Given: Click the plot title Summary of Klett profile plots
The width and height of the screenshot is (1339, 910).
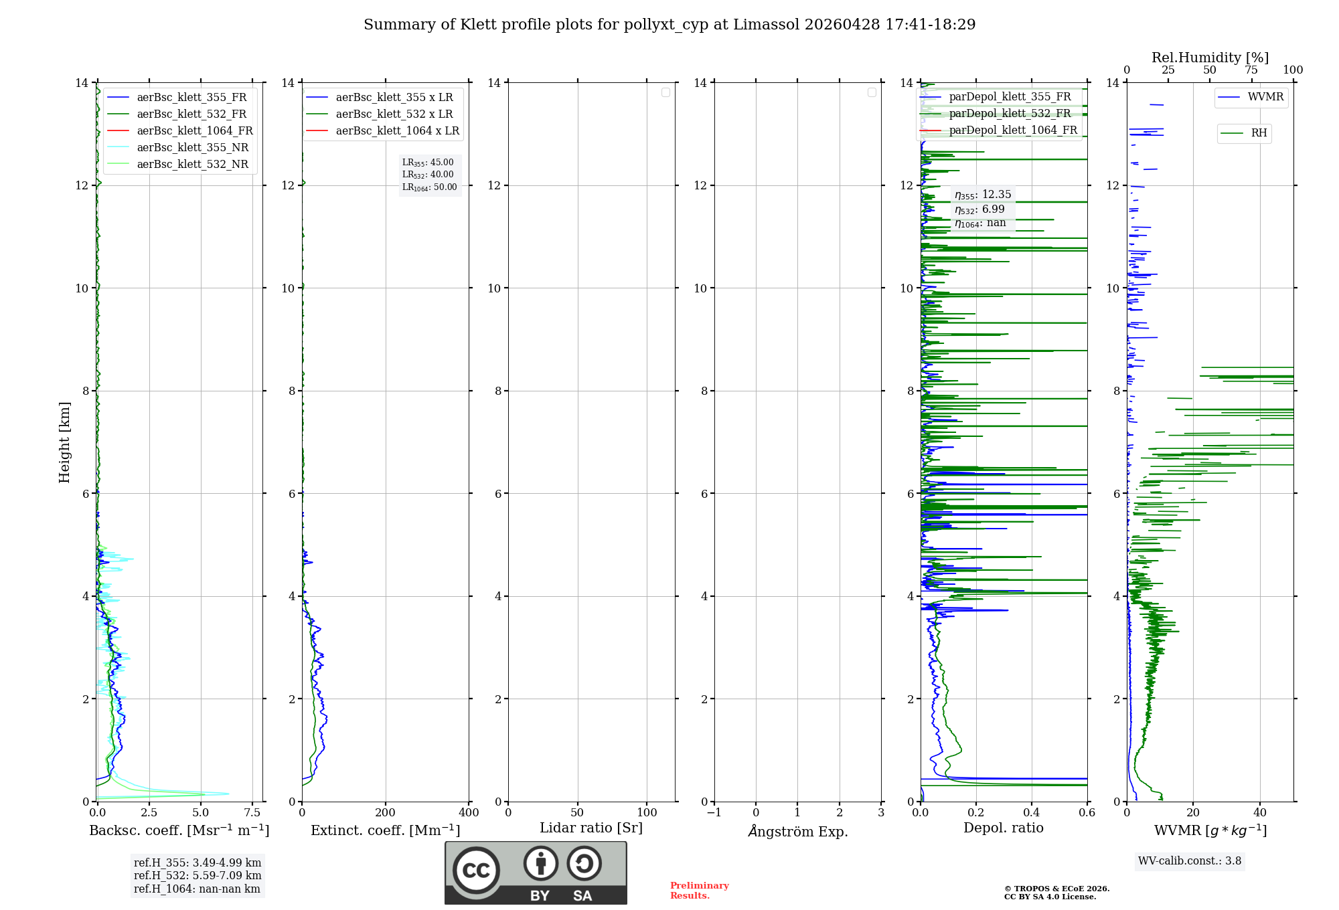Looking at the screenshot, I should click(x=669, y=25).
